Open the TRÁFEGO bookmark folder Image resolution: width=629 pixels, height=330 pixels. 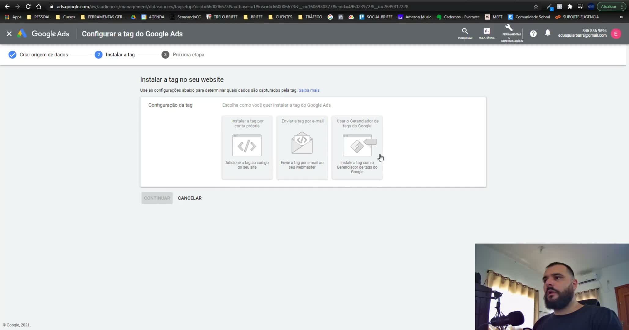[x=310, y=17]
